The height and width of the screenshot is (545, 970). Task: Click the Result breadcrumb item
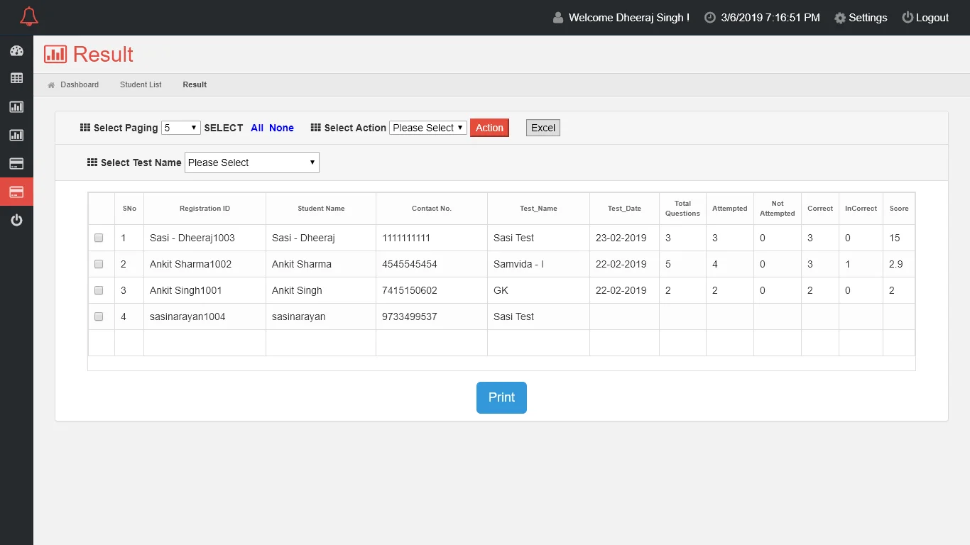tap(195, 84)
